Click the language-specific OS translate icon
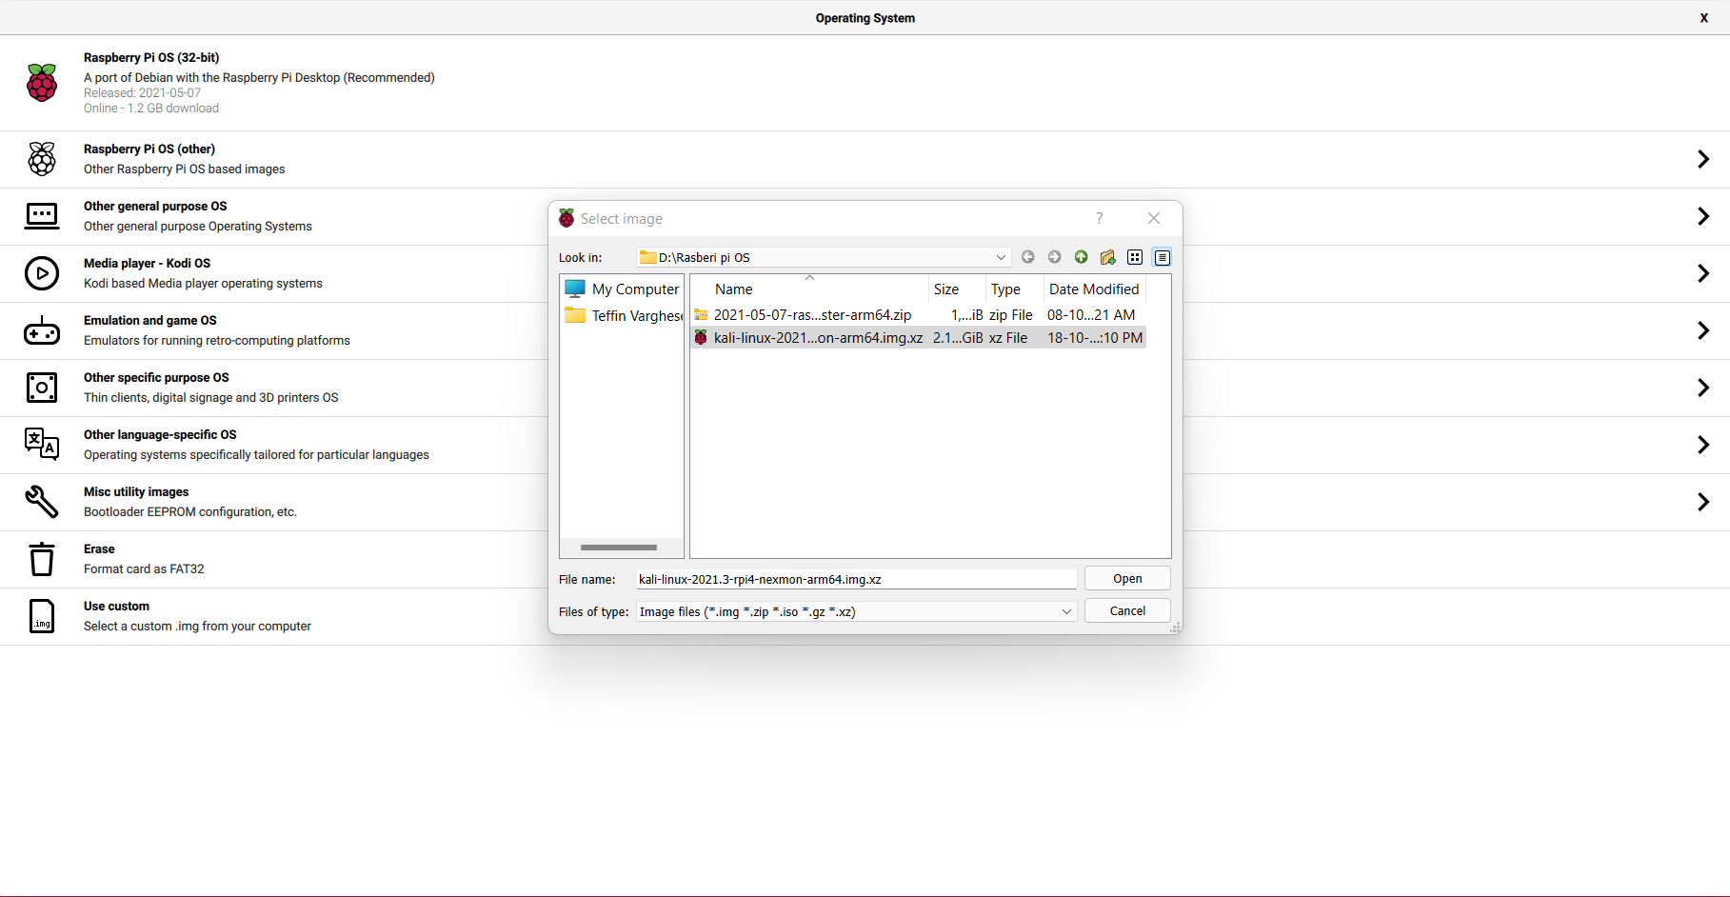Screen dimensions: 1730x897 tap(42, 444)
